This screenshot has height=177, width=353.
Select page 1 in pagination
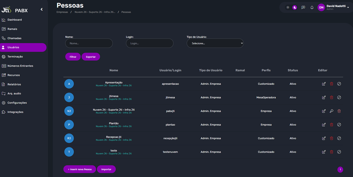(x=340, y=169)
